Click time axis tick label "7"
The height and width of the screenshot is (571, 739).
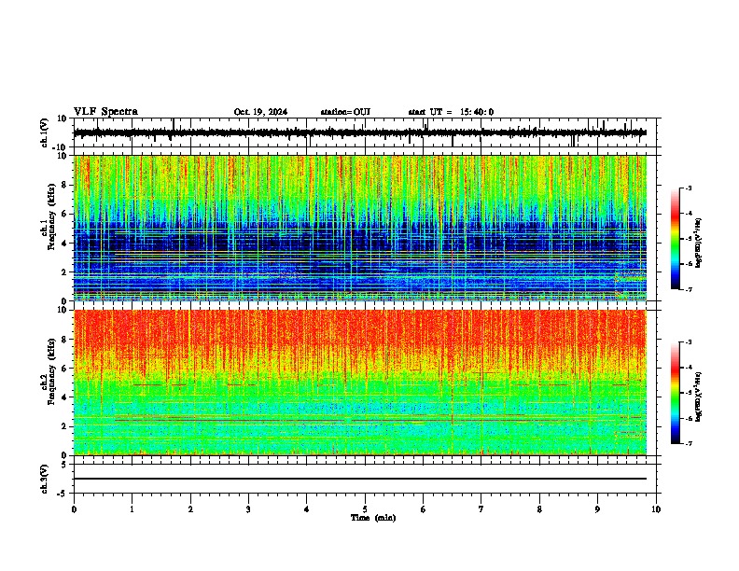pos(481,509)
